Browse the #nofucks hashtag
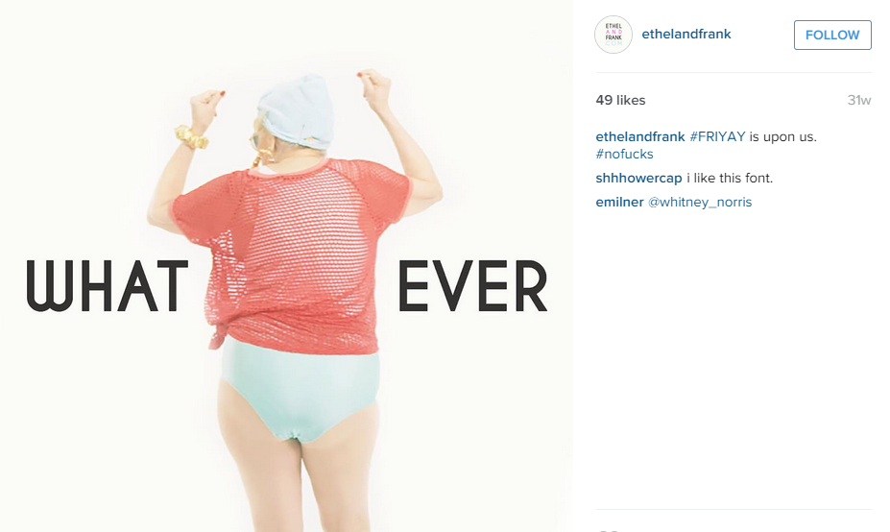Screen dimensions: 890x532 point(624,154)
